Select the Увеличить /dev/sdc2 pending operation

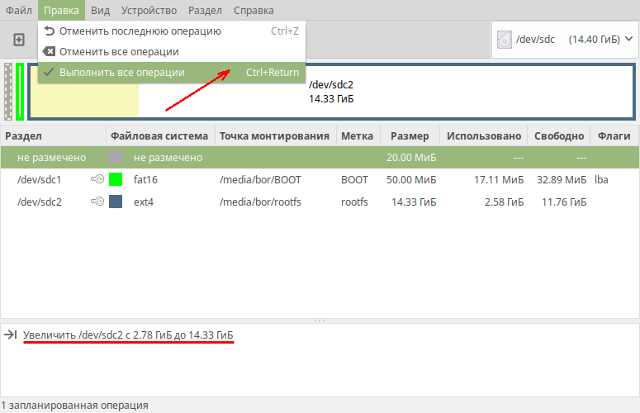[128, 335]
